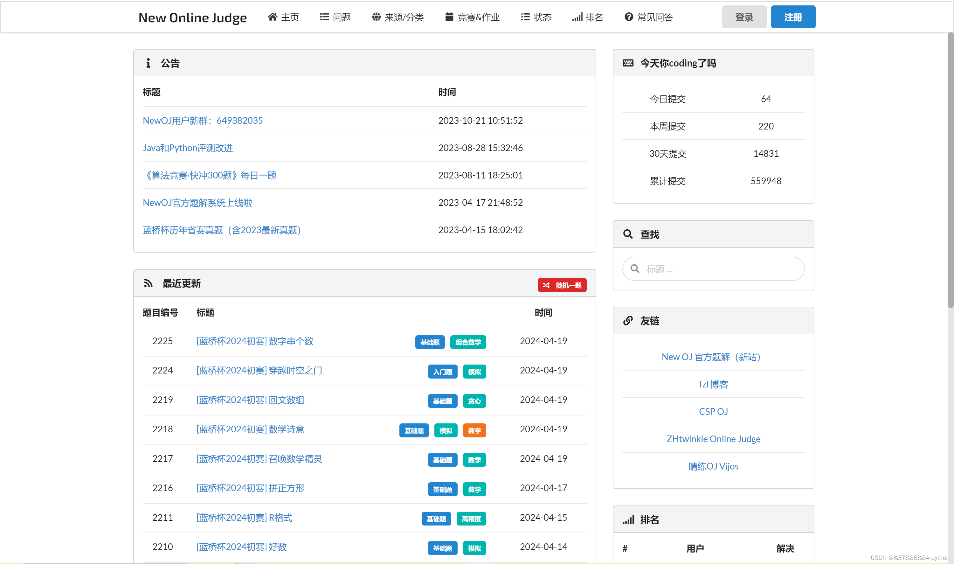
Task: Click the shuffle icon on 随机一题 button
Action: click(x=546, y=285)
